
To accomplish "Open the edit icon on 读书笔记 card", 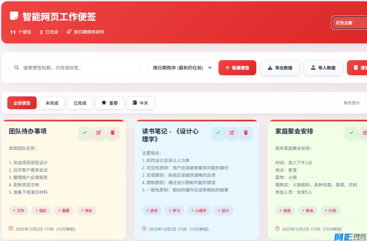I will pyautogui.click(x=232, y=133).
